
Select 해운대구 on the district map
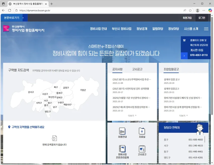coord(67,104)
